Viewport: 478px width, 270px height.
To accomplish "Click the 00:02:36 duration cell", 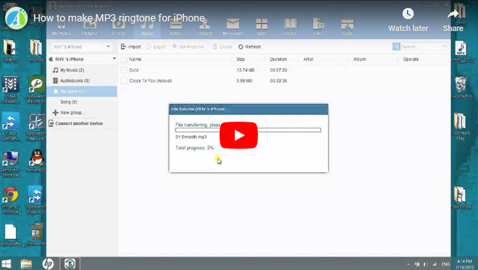I will [x=278, y=81].
